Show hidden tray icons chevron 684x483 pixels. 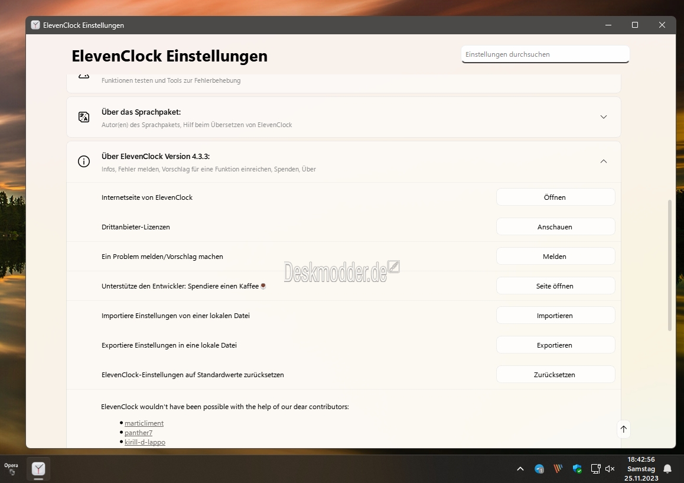pyautogui.click(x=520, y=469)
